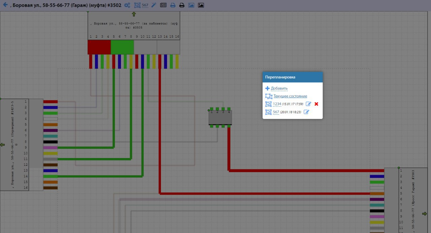Image resolution: width=431 pixels, height=233 pixels.
Task: Open the replanning icon next to 567 in header
Action: (x=137, y=5)
